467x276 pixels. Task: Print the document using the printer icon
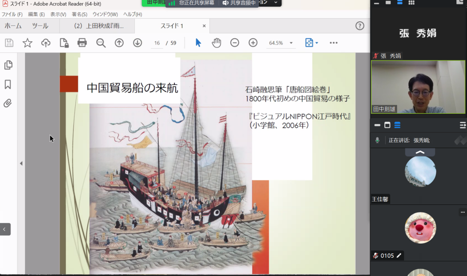(x=82, y=43)
